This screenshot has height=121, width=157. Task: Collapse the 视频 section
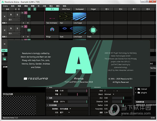48,98
